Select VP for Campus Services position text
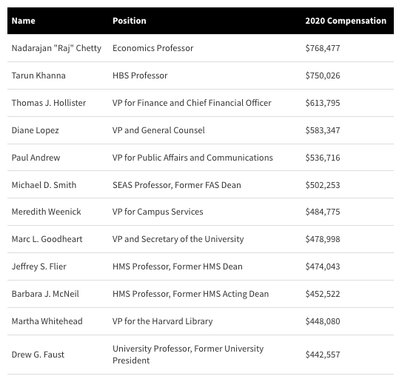Image resolution: width=399 pixels, height=379 pixels. pyautogui.click(x=158, y=212)
